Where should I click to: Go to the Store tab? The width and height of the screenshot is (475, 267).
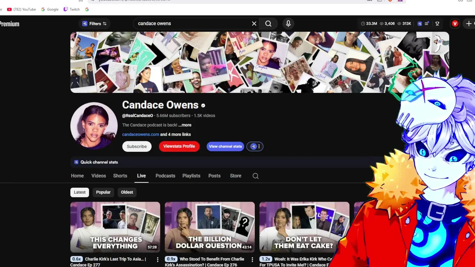coord(236,176)
